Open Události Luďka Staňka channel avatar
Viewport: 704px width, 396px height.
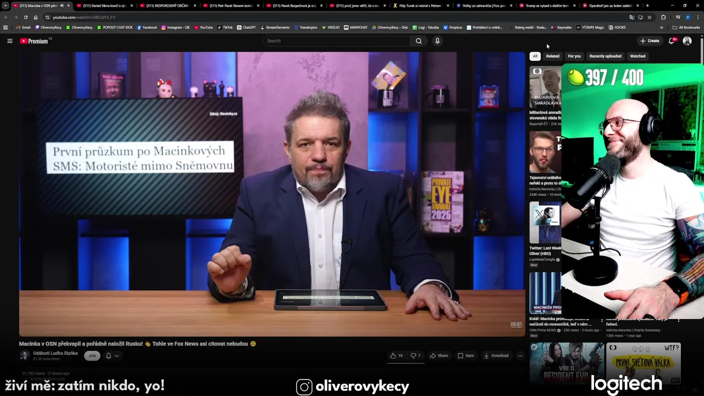[24, 356]
